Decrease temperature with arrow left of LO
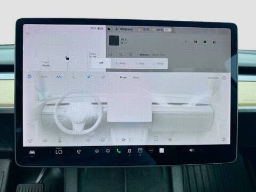The width and height of the screenshot is (256, 192). [x=50, y=152]
